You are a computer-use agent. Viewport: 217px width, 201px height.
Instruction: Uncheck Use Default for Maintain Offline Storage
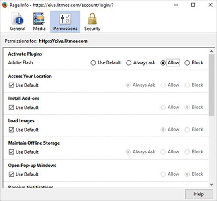pos(11,152)
